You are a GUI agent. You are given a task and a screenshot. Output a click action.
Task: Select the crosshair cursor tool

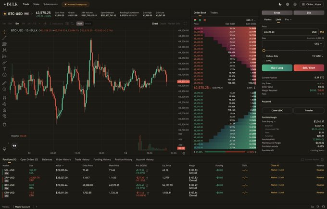pos(4,32)
